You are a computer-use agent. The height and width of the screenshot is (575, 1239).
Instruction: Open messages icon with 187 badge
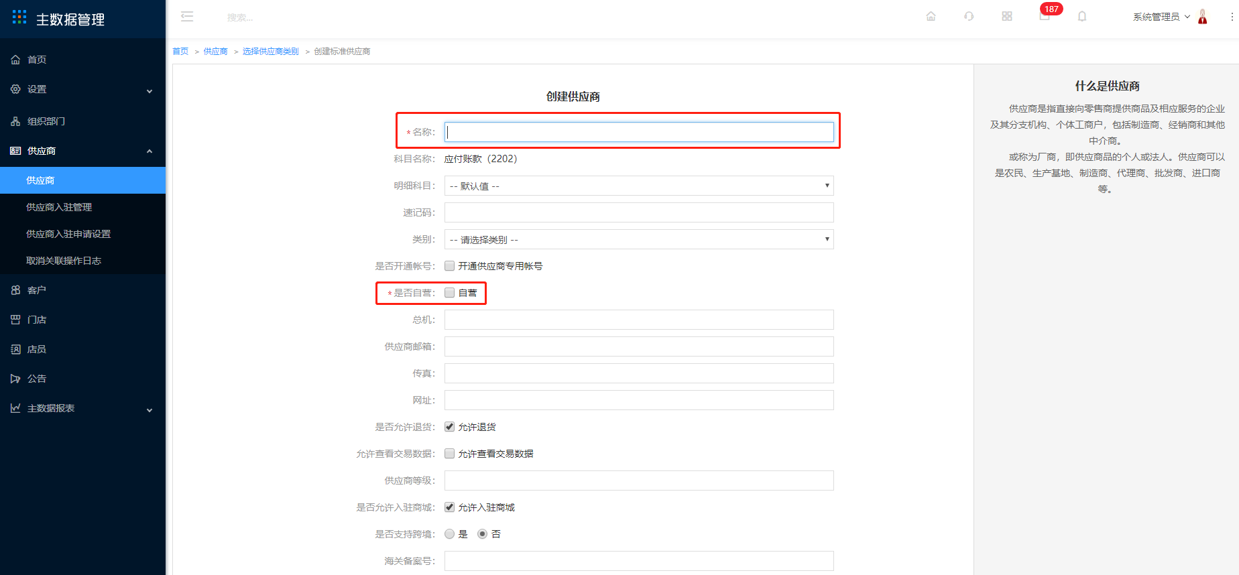tap(1045, 15)
